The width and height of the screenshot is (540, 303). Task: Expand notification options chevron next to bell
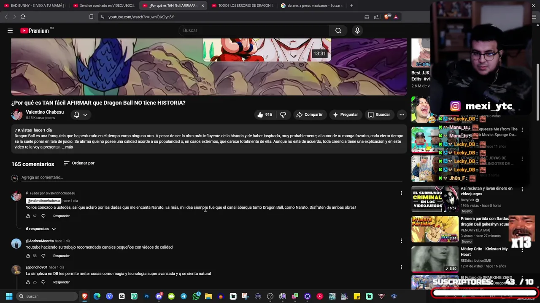[85, 114]
